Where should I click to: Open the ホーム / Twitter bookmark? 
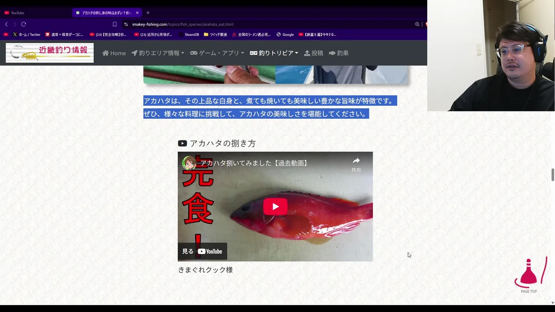26,35
